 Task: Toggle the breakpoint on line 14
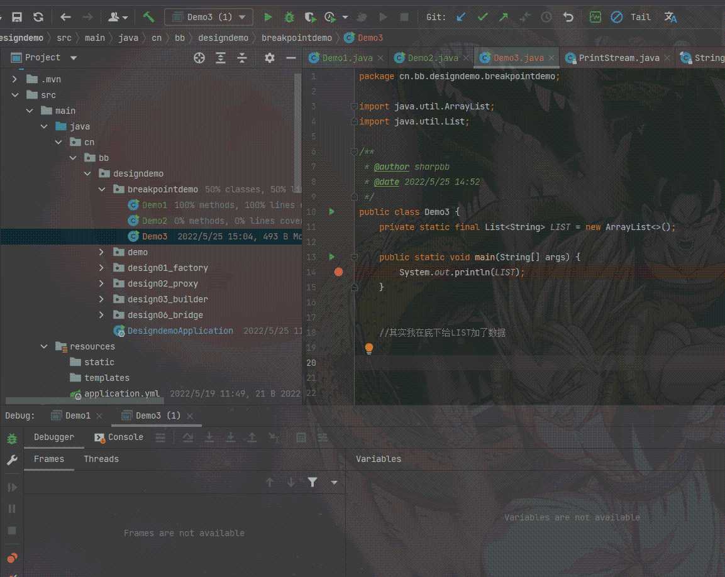click(x=338, y=272)
